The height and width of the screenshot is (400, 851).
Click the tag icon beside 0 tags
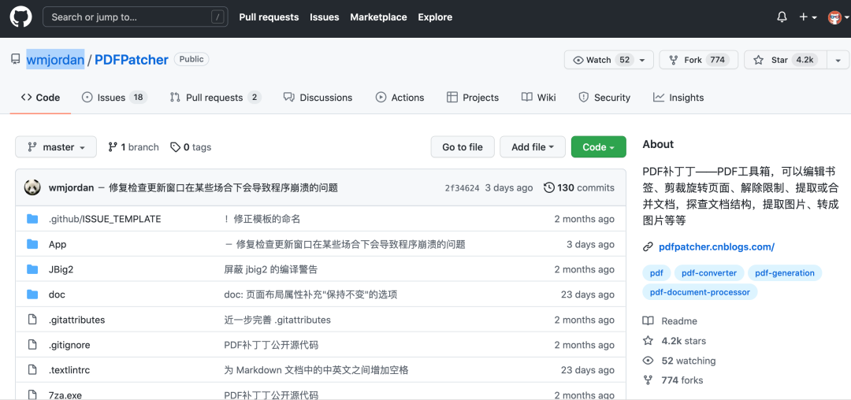[x=175, y=147]
